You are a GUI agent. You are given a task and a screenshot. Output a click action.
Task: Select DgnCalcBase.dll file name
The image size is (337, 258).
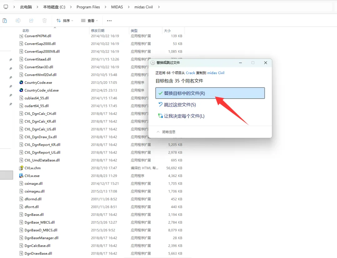tap(37, 245)
